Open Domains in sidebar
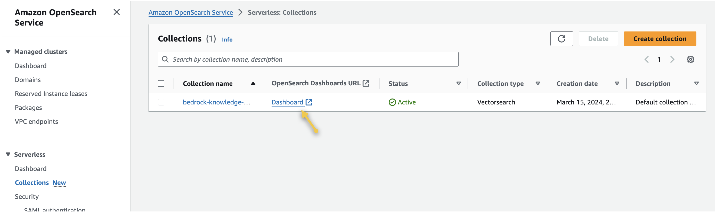Viewport: 716px width, 213px height. 28,80
